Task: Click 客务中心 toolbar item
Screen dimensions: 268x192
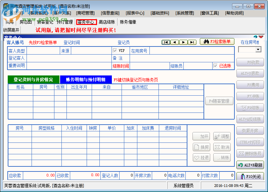Action: [87, 22]
